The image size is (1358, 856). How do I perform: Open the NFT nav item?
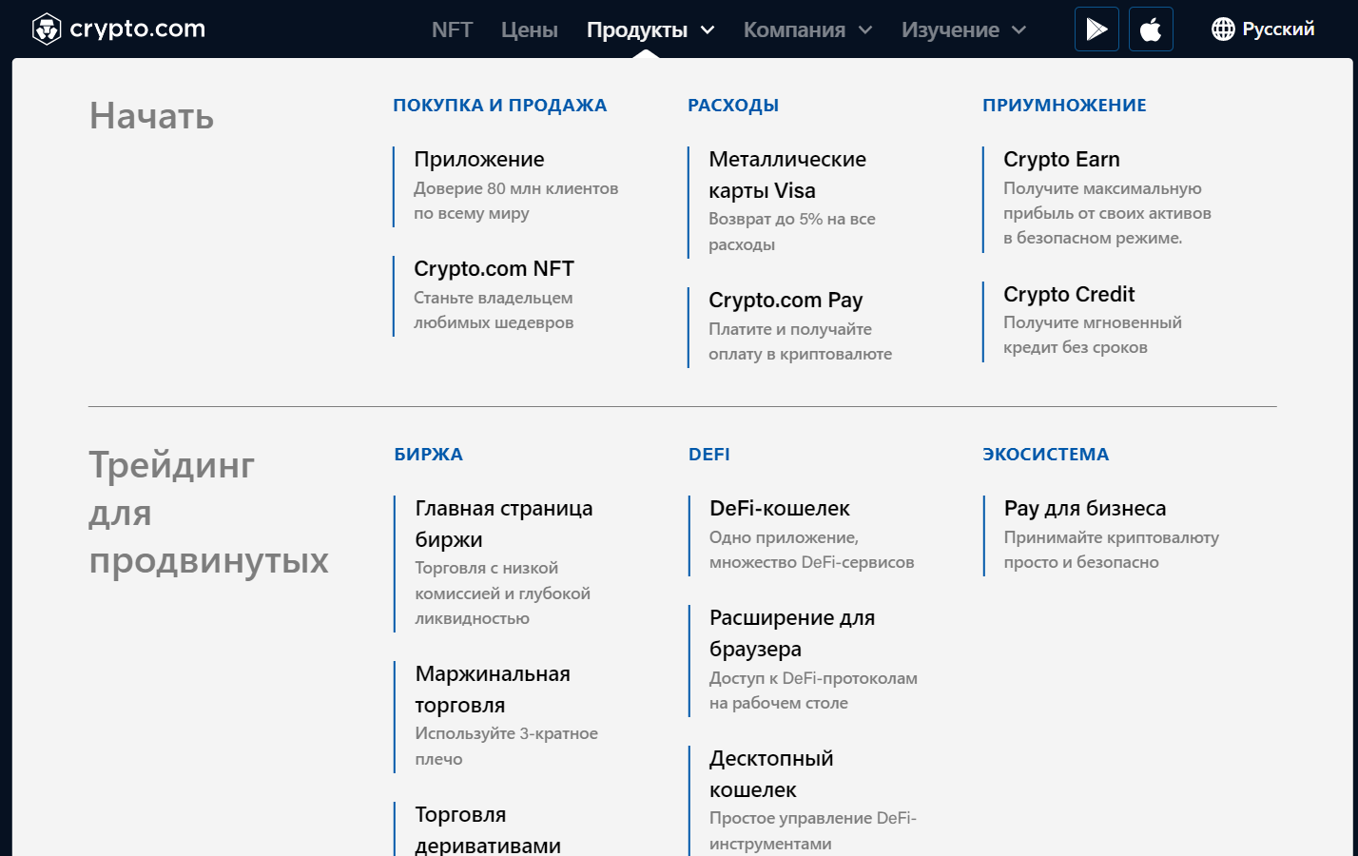tap(452, 29)
